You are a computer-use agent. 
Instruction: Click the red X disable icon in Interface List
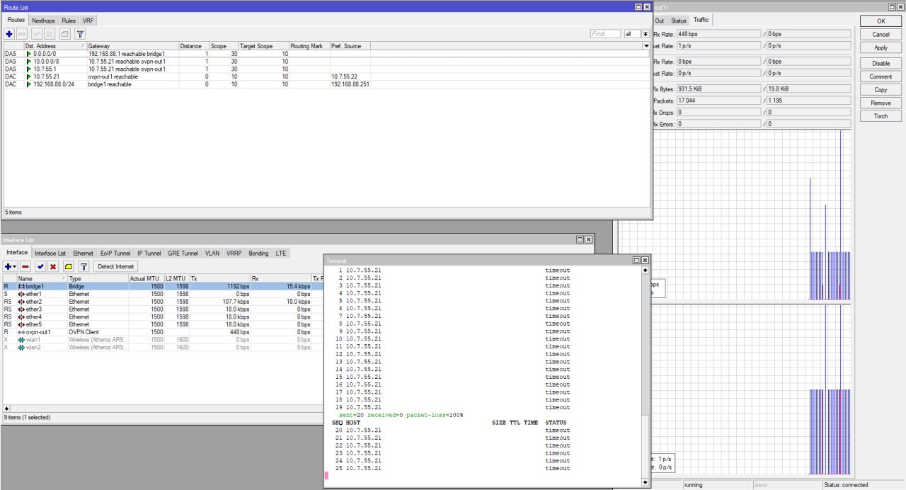coord(52,266)
